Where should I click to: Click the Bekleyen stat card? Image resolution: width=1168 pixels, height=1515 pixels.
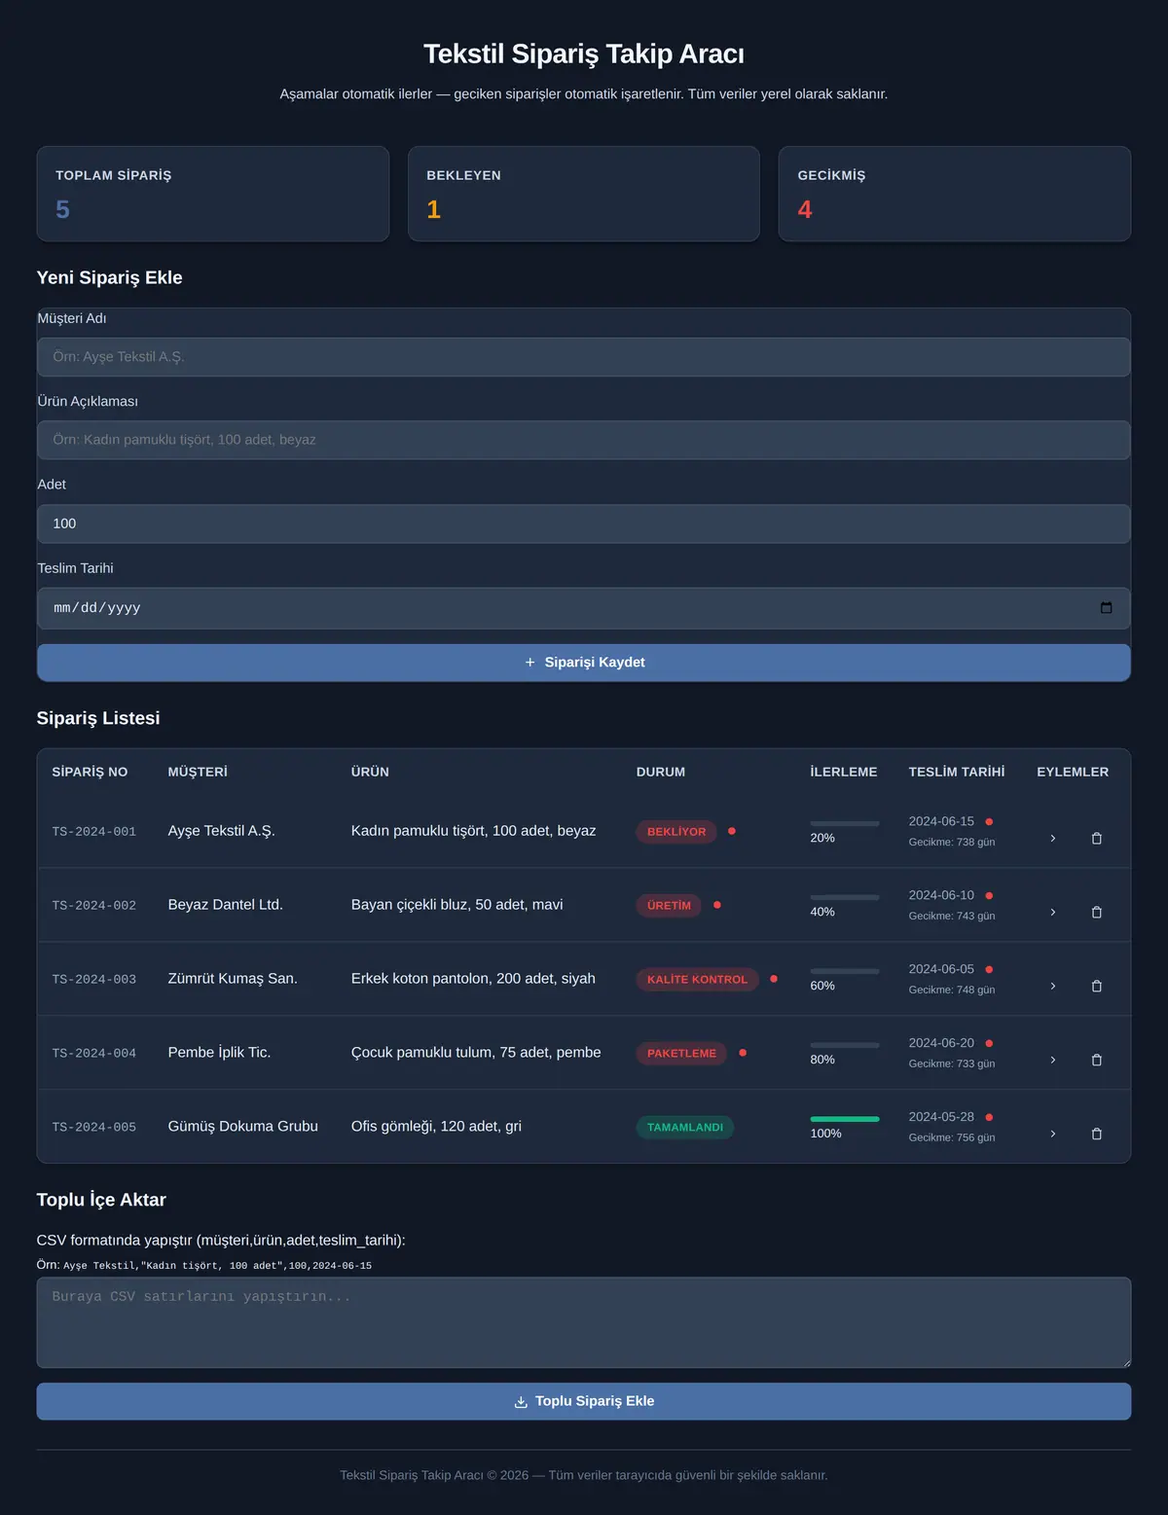pos(584,194)
